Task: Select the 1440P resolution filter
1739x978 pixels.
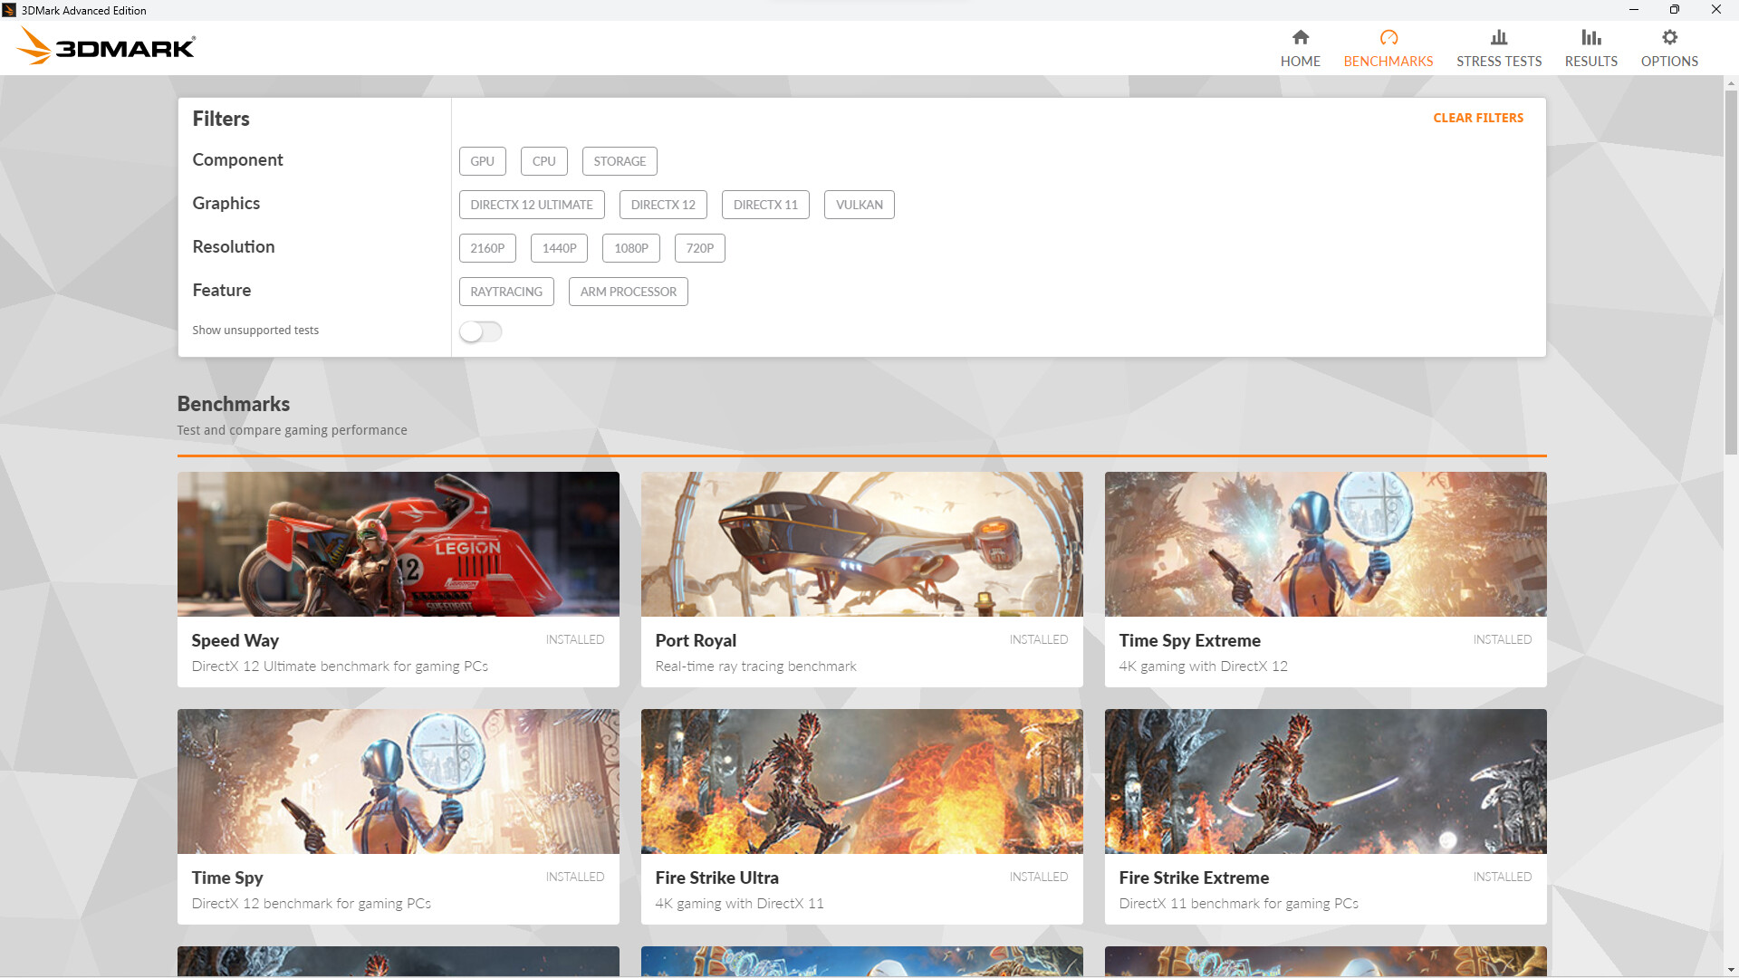Action: click(558, 247)
